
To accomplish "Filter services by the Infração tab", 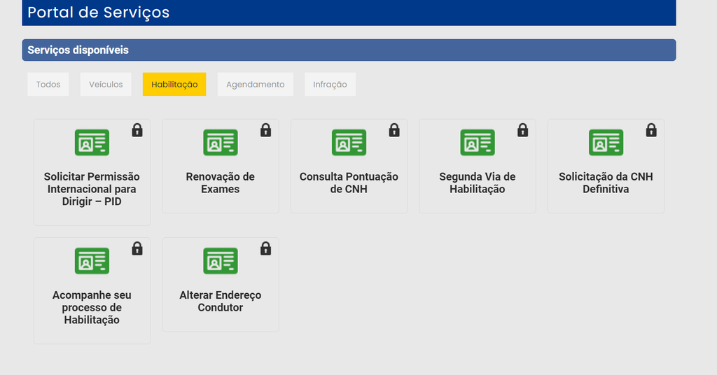I will point(330,84).
